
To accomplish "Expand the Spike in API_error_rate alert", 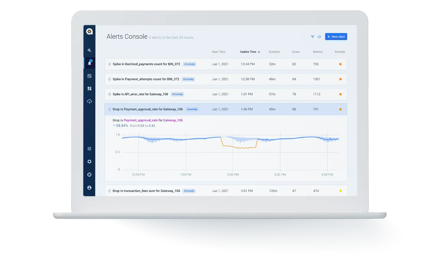I will point(226,94).
